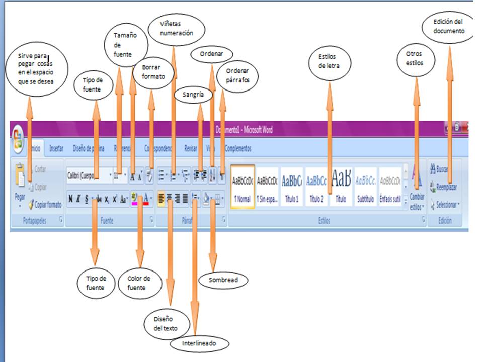This screenshot has height=362, width=483.
Task: Switch to the Diseño de página tab
Action: (89, 149)
